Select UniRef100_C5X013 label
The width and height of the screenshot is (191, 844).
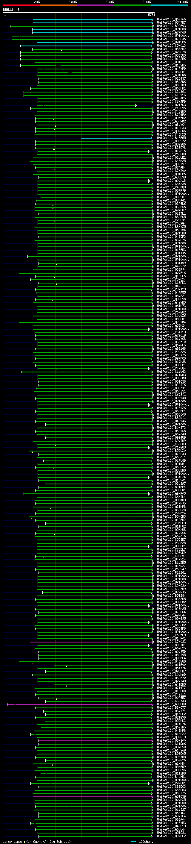tap(171, 46)
